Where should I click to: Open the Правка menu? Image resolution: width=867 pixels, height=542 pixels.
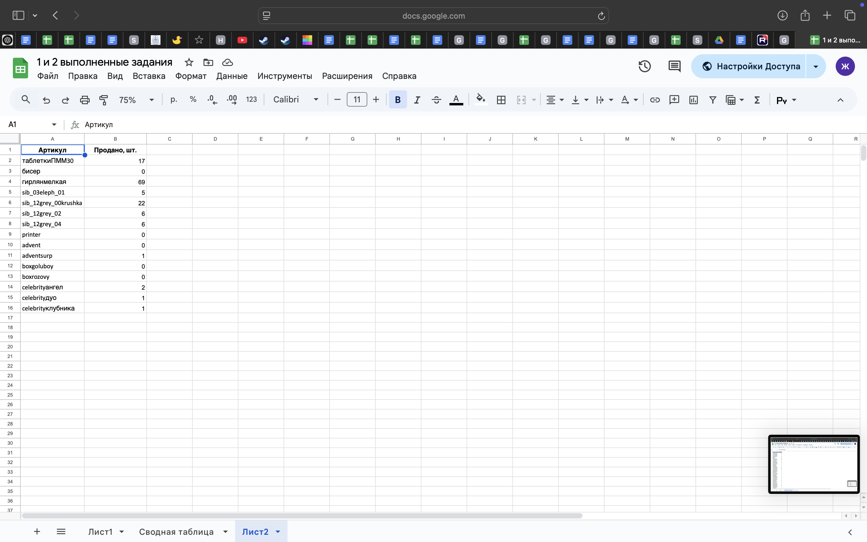[x=83, y=76]
